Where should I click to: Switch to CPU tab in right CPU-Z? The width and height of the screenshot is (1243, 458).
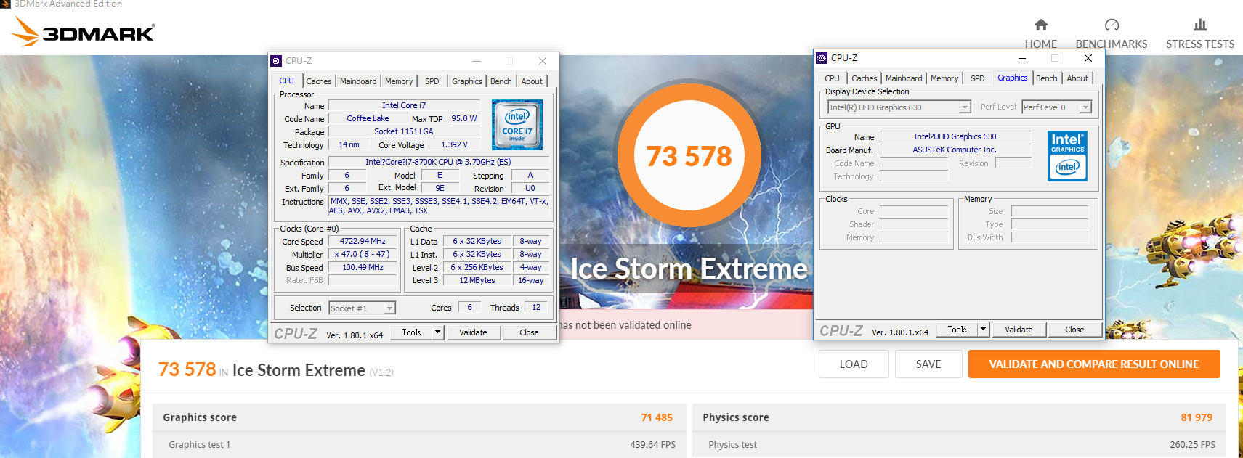point(833,78)
